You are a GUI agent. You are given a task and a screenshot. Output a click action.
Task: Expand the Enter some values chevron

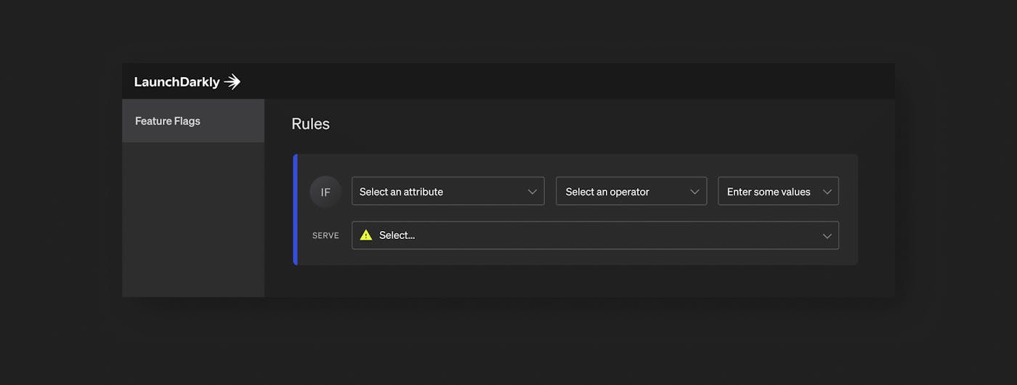pos(827,192)
